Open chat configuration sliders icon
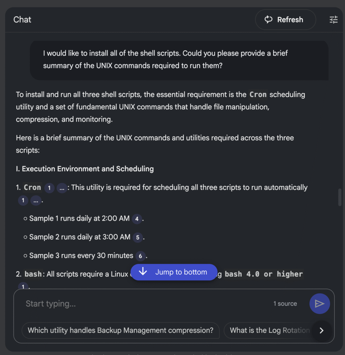 tap(333, 20)
